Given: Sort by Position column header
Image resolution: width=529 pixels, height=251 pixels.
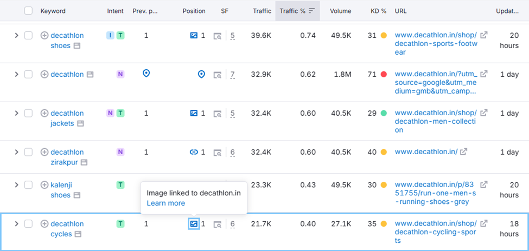Looking at the screenshot, I should pos(194,11).
